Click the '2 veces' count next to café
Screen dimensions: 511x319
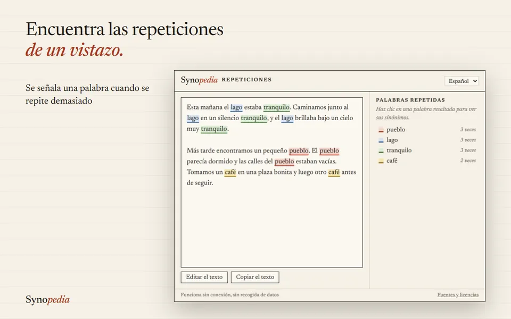coord(468,161)
